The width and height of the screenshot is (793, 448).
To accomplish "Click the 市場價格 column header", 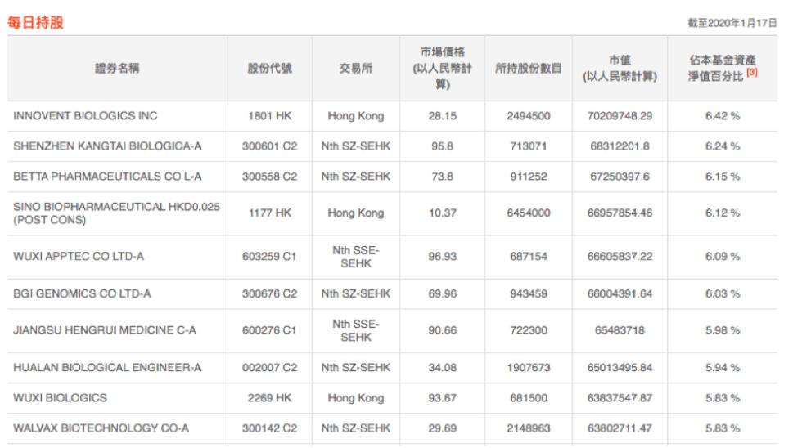I will [x=443, y=68].
